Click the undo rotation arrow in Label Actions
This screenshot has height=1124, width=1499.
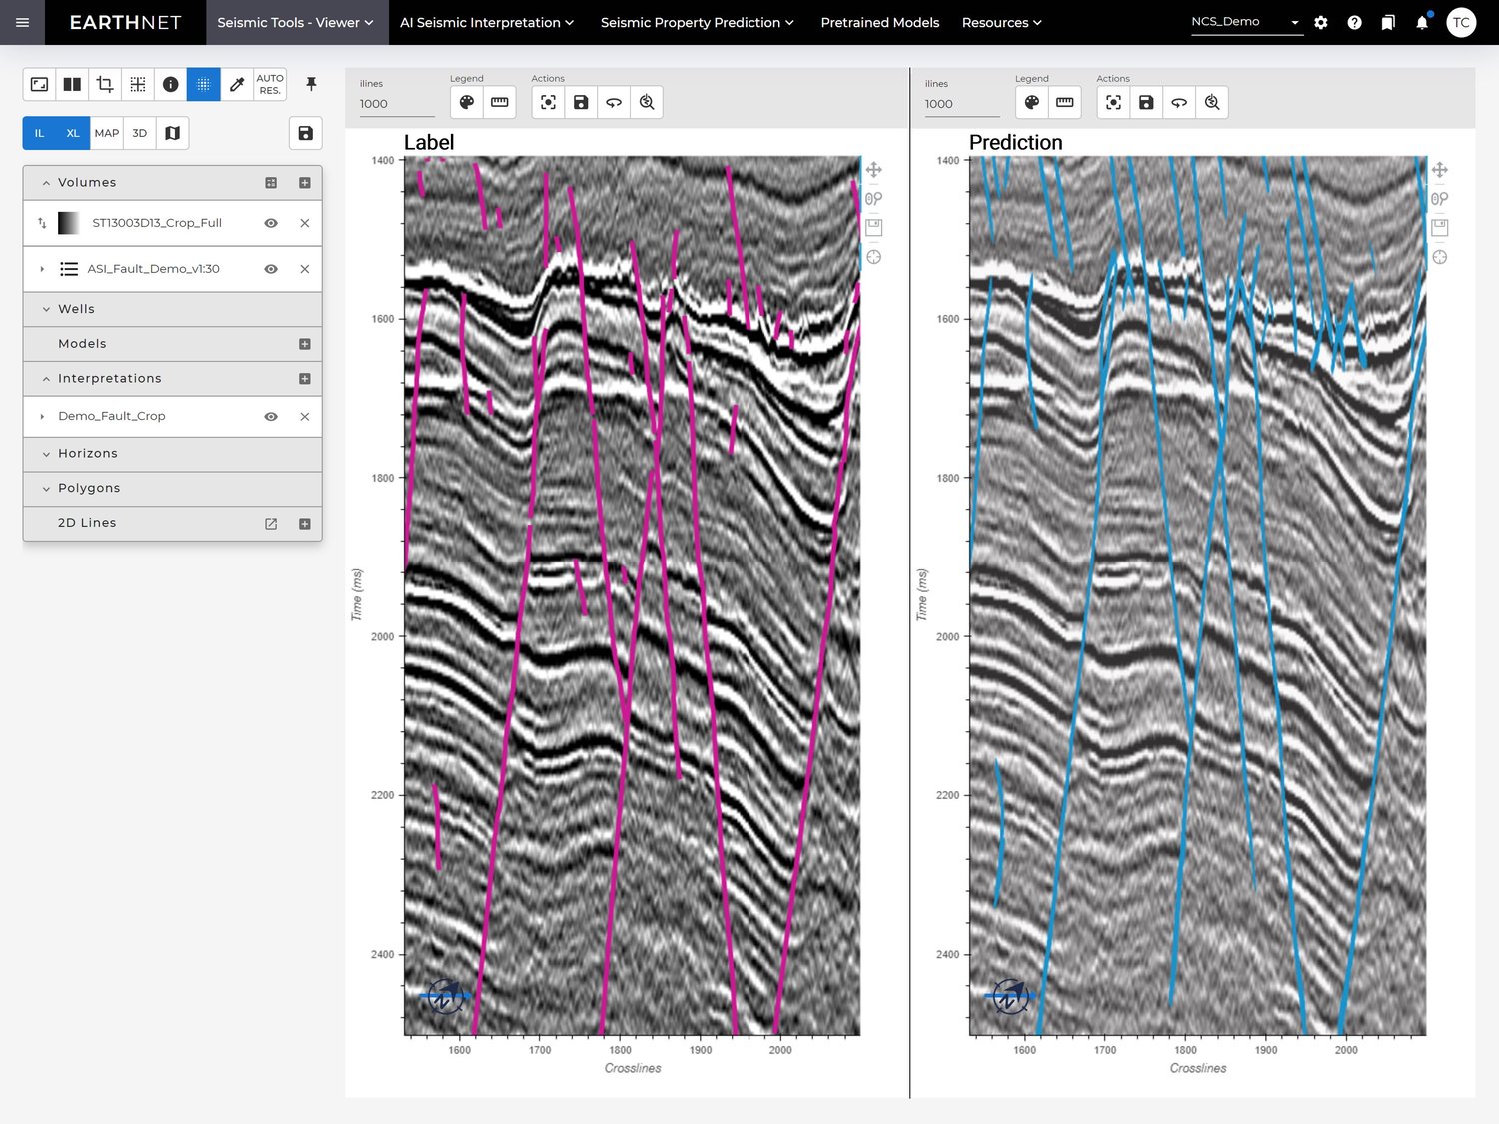[x=614, y=102]
